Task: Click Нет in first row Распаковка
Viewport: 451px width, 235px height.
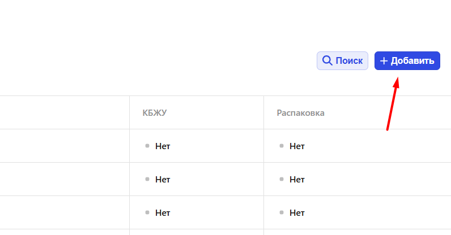Action: pyautogui.click(x=297, y=146)
